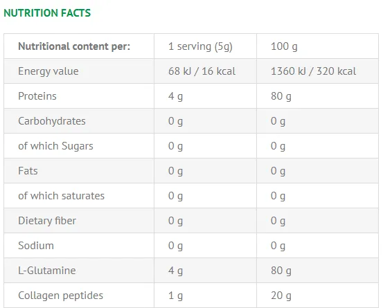Click the 1360 kJ / 320 kcal cell
Image resolution: width=383 pixels, height=308 pixels.
point(313,71)
